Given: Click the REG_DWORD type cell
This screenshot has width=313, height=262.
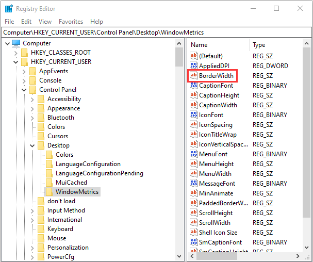Looking at the screenshot, I should point(270,66).
